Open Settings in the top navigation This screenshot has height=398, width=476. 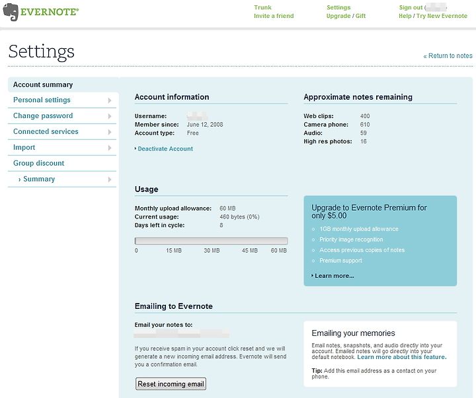click(x=338, y=7)
